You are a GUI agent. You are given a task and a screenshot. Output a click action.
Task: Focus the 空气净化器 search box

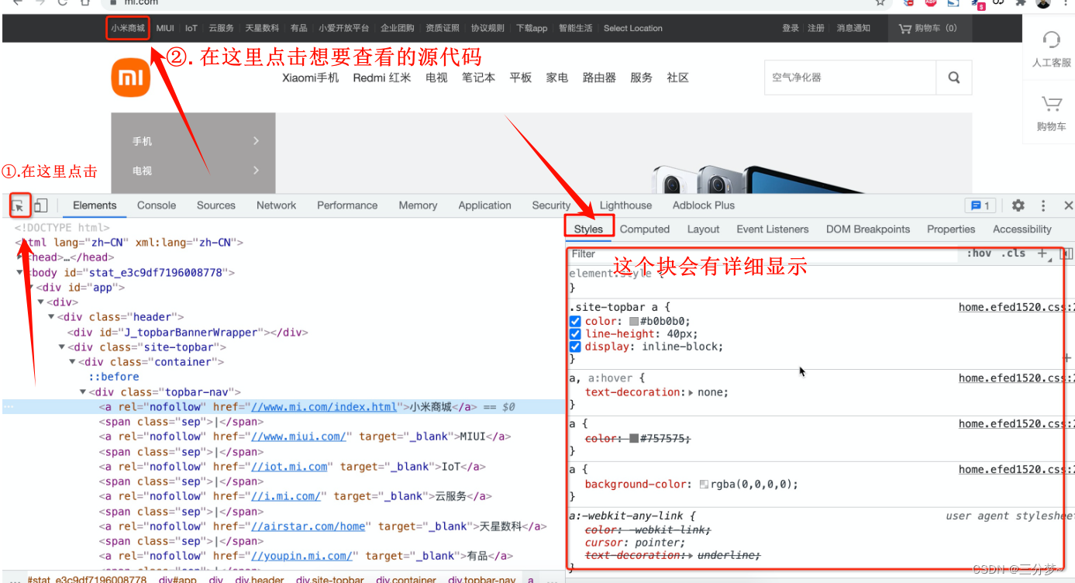(850, 78)
